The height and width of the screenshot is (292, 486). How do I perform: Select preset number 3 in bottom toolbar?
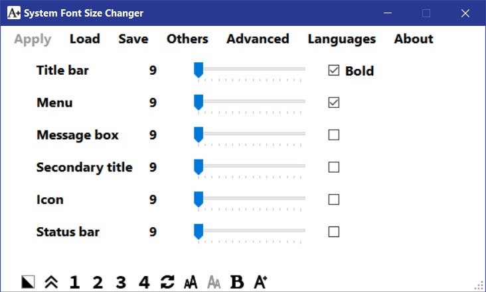point(121,283)
